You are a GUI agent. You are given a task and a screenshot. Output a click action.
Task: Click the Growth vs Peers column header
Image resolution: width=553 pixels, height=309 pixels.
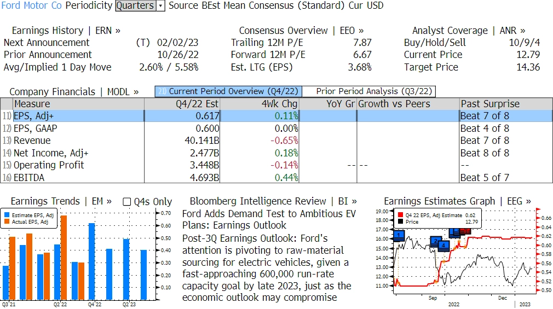(x=408, y=104)
